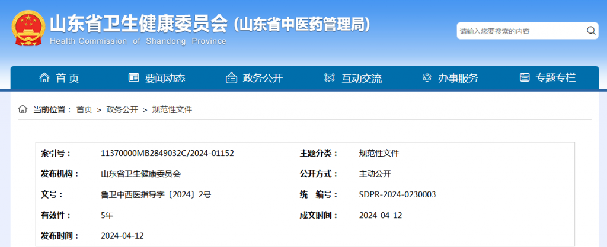Open the 首页 navigation menu item

coord(68,79)
